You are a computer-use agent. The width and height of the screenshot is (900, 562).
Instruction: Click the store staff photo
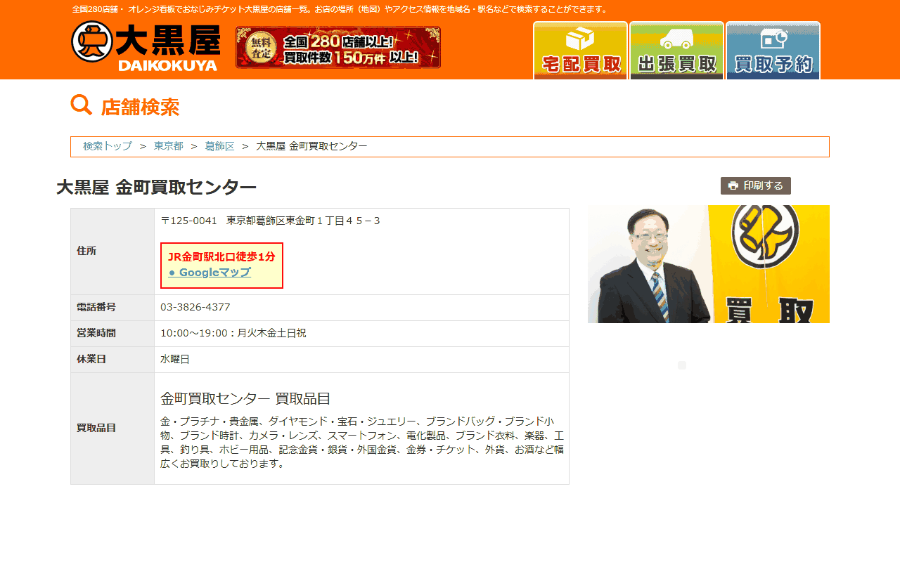coord(709,264)
